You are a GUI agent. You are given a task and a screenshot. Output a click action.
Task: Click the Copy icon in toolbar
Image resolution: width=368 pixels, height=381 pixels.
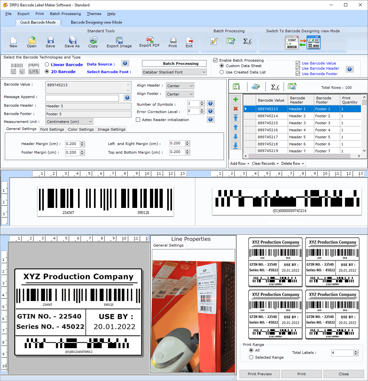pyautogui.click(x=93, y=40)
